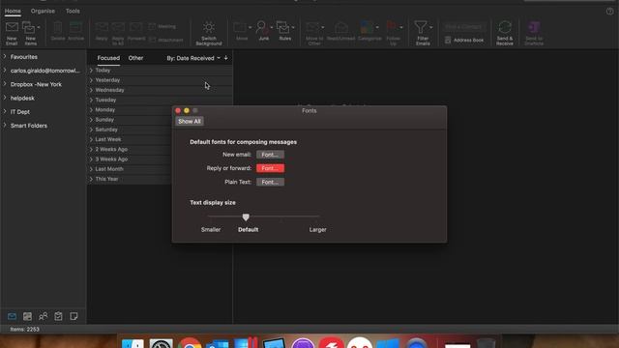Open Chrome from the Dock

(x=190, y=343)
